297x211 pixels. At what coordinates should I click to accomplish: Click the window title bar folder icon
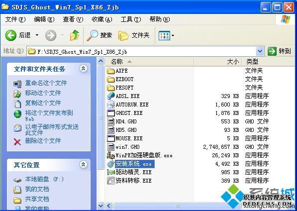(5, 7)
